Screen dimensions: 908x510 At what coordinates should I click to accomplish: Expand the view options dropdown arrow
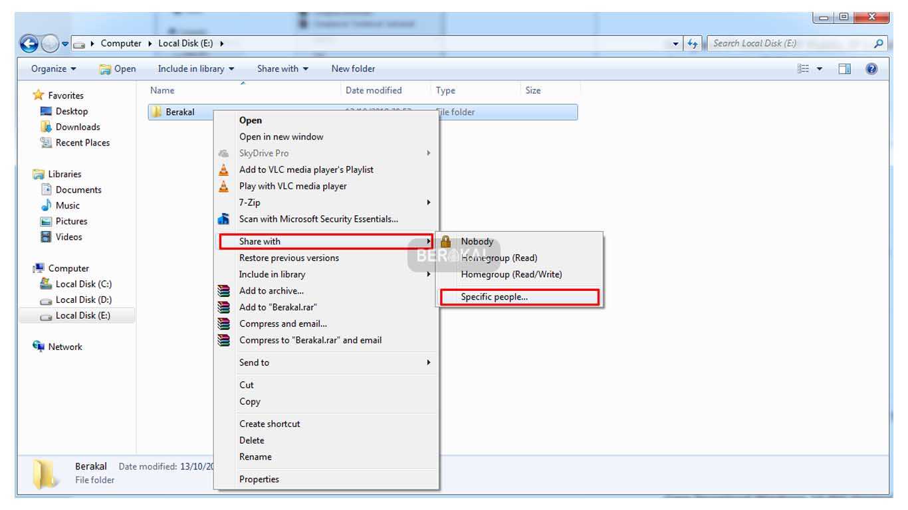[x=820, y=69]
